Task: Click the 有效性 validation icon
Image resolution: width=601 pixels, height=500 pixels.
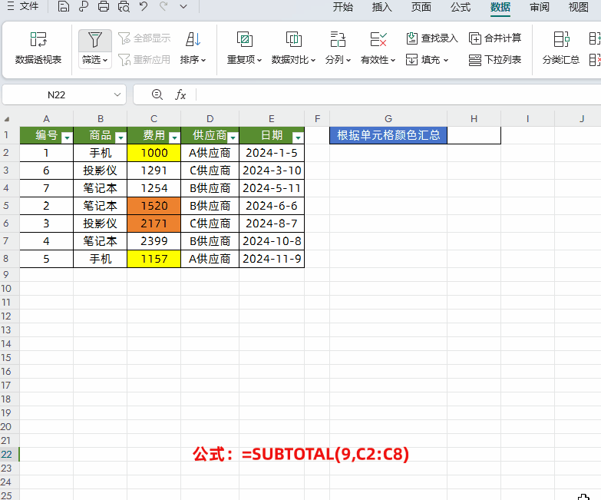Action: click(378, 39)
